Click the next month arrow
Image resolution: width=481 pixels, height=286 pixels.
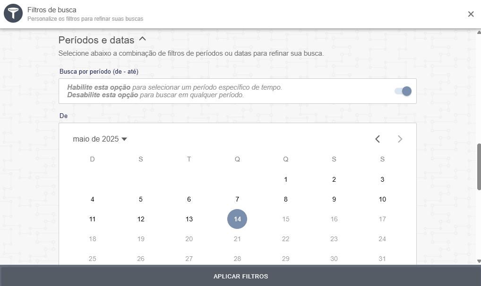(400, 139)
